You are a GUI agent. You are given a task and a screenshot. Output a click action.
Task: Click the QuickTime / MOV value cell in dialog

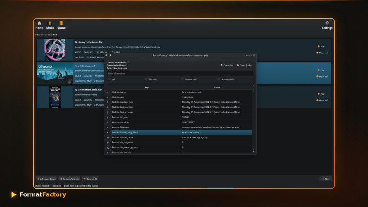[x=217, y=132]
